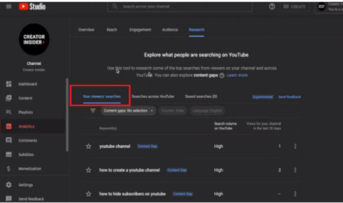The image size is (343, 203).
Task: Switch to the Audience tab
Action: coord(170,29)
